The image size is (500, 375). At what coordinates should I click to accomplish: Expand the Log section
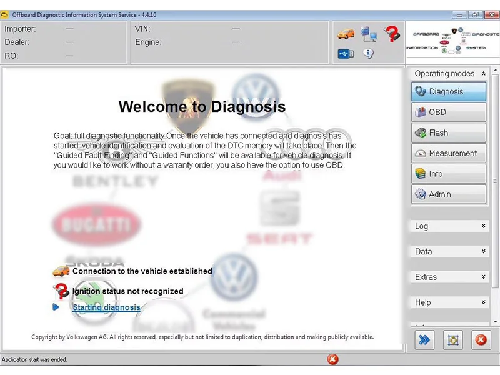tap(483, 226)
